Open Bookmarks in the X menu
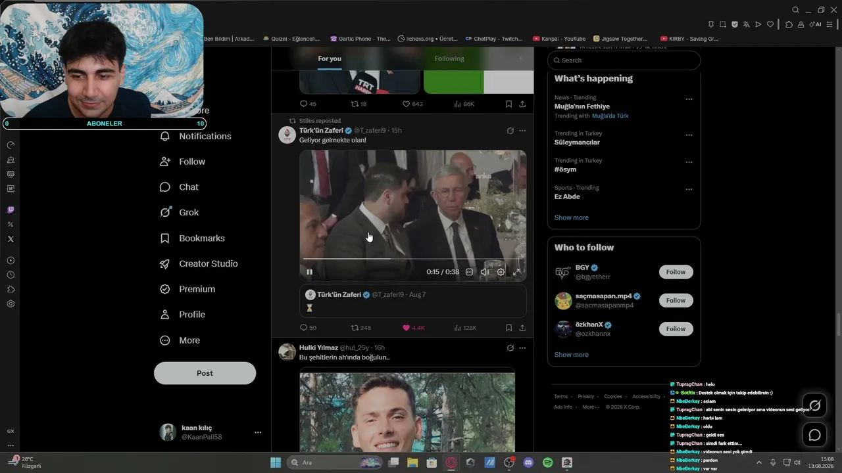This screenshot has width=842, height=473. pyautogui.click(x=192, y=238)
